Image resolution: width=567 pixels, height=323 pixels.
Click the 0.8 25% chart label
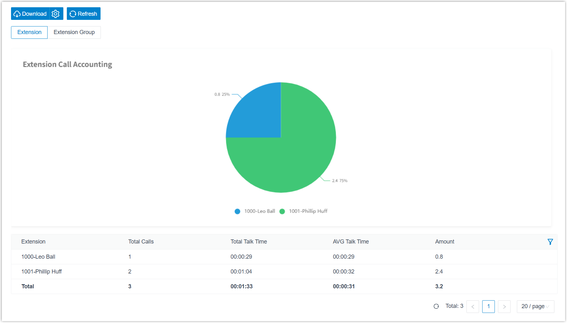pos(222,94)
